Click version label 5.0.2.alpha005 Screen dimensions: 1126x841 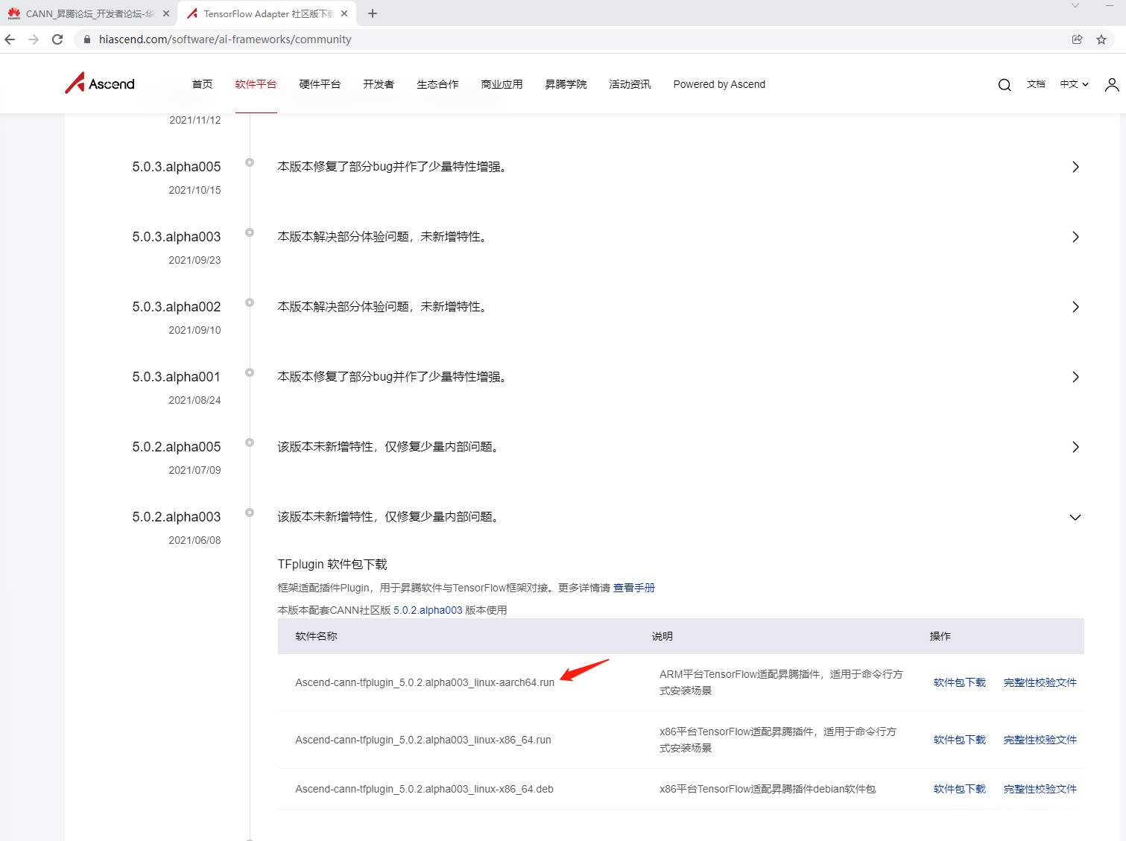pyautogui.click(x=177, y=447)
